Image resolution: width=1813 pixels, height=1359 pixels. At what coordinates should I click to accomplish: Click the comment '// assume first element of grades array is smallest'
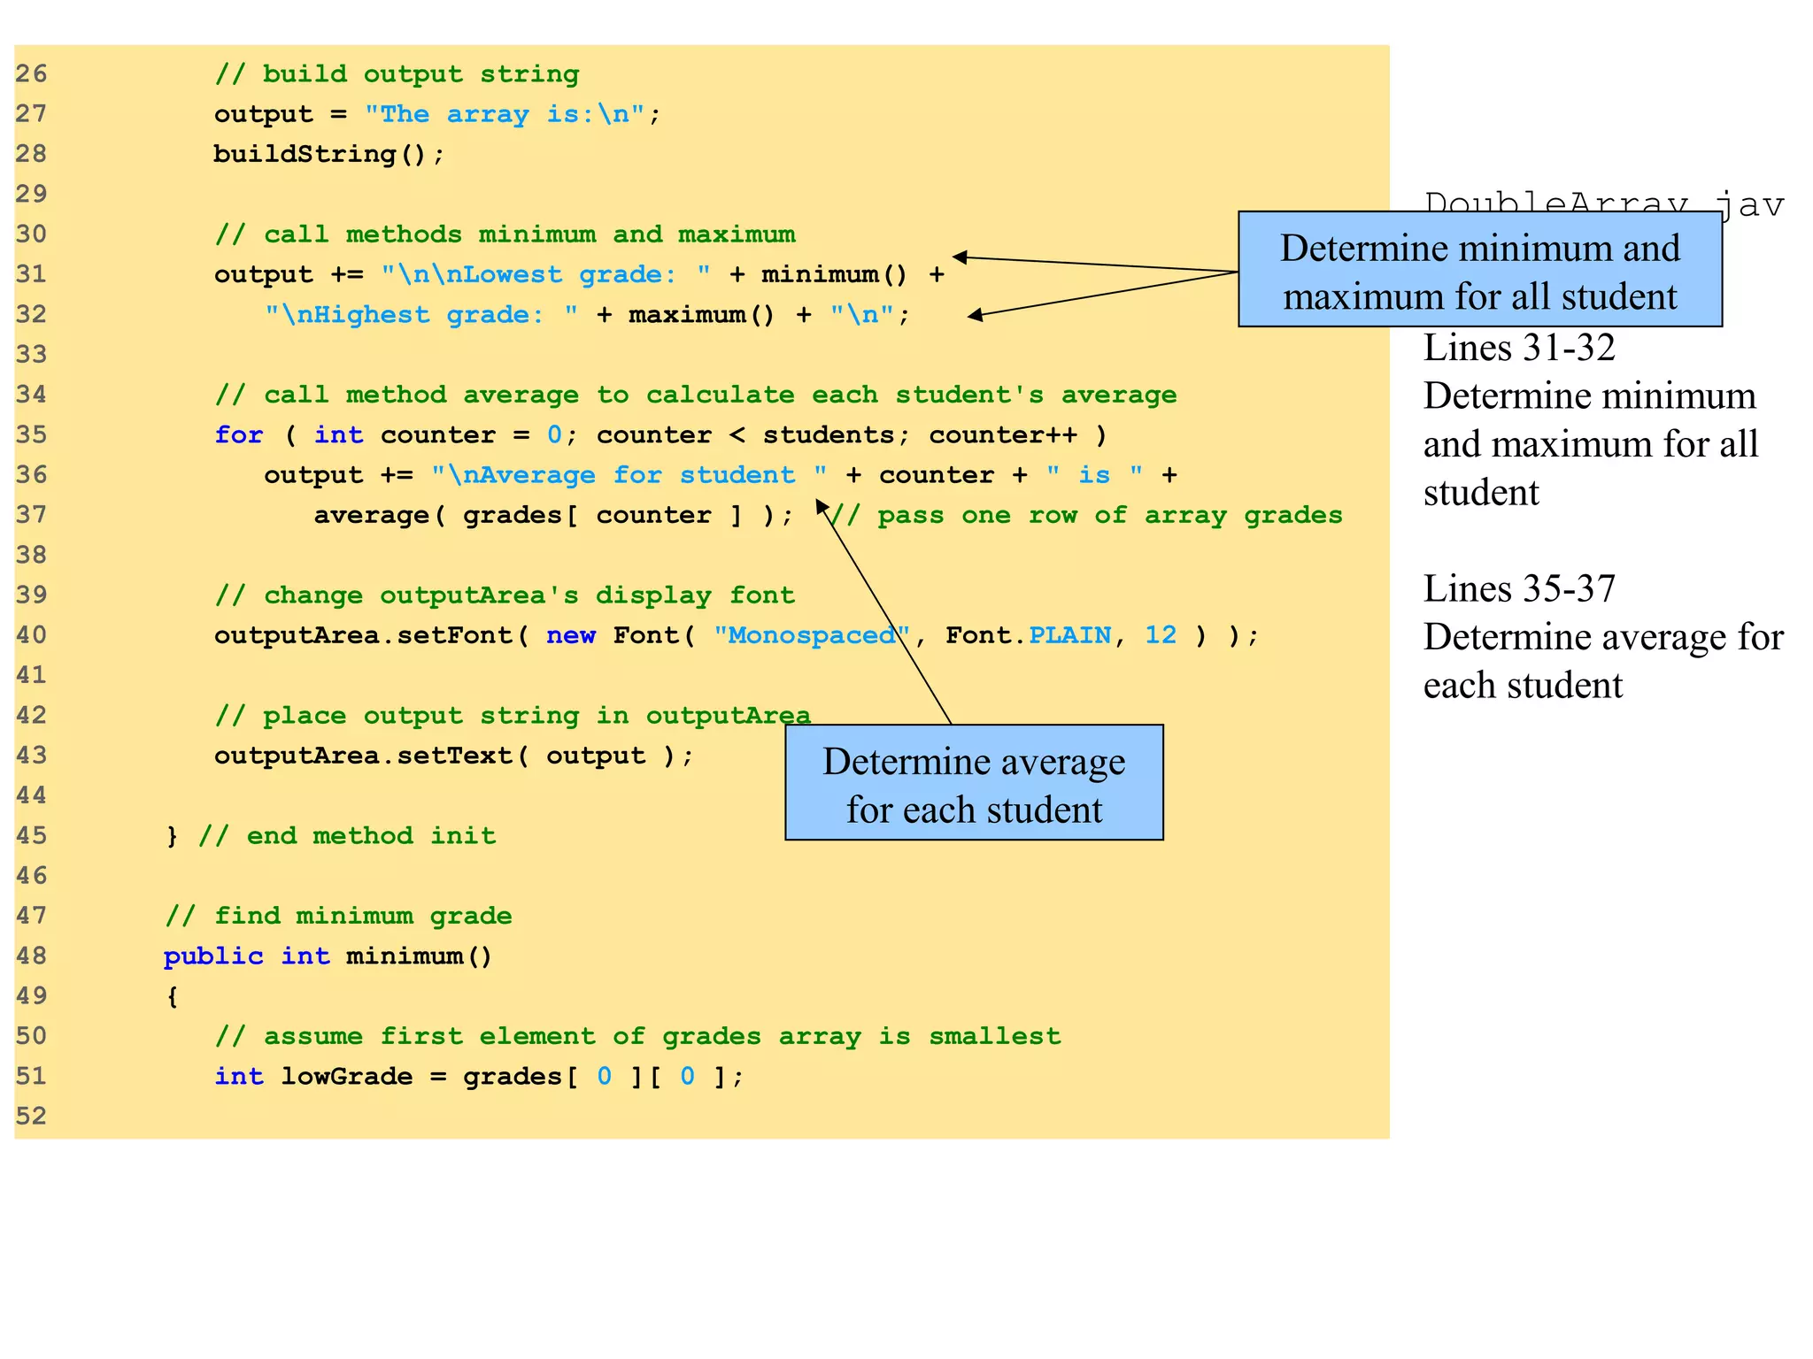637,1036
